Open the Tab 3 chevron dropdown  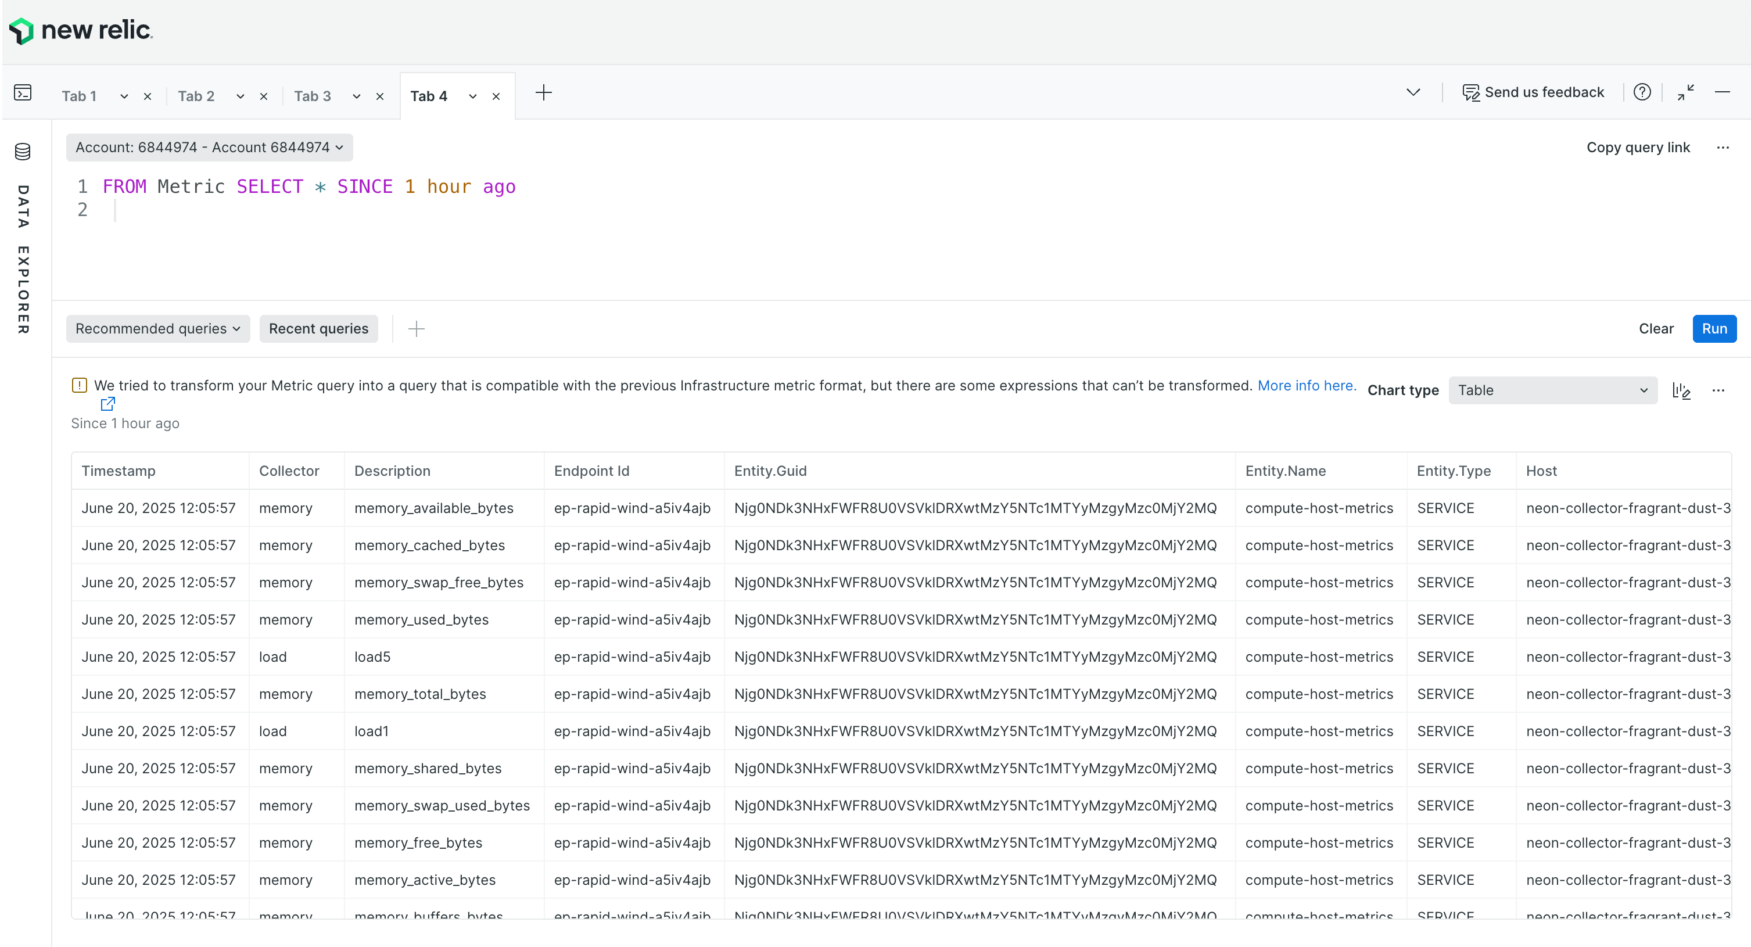point(356,96)
